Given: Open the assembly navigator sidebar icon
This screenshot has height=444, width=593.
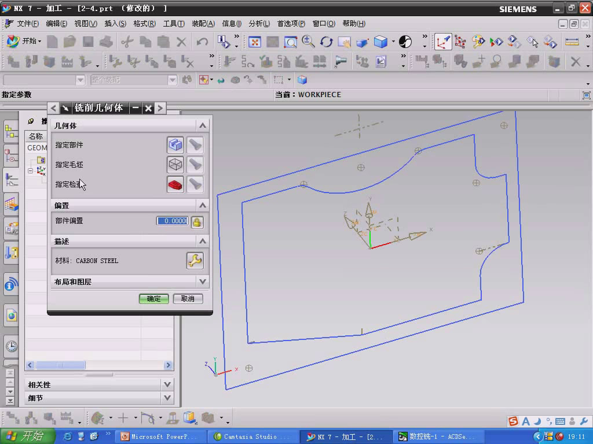Looking at the screenshot, I should pos(12,131).
